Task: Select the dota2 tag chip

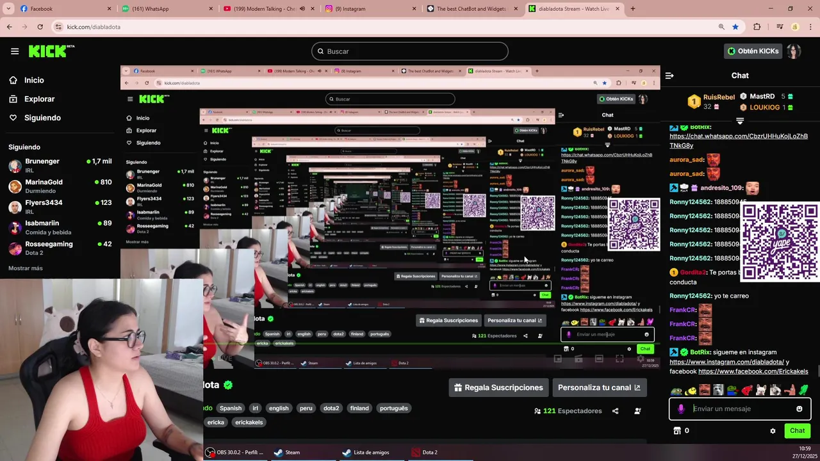Action: [x=331, y=408]
